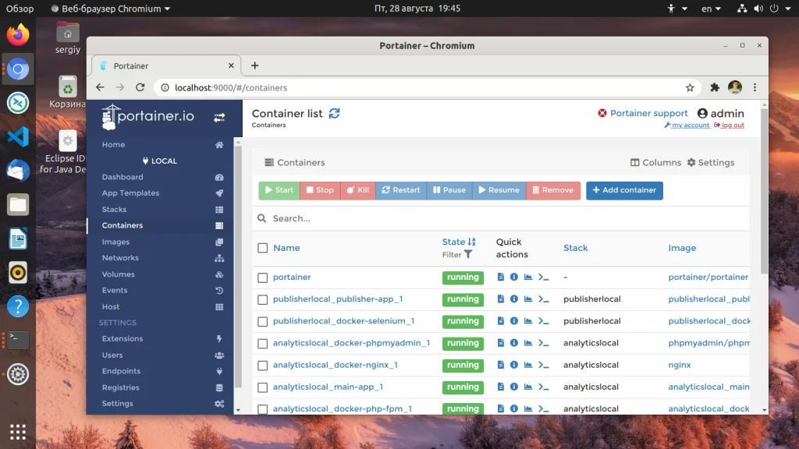Open inspect icon for publisherlocal_publisher-app_1
The height and width of the screenshot is (449, 799).
(x=513, y=299)
